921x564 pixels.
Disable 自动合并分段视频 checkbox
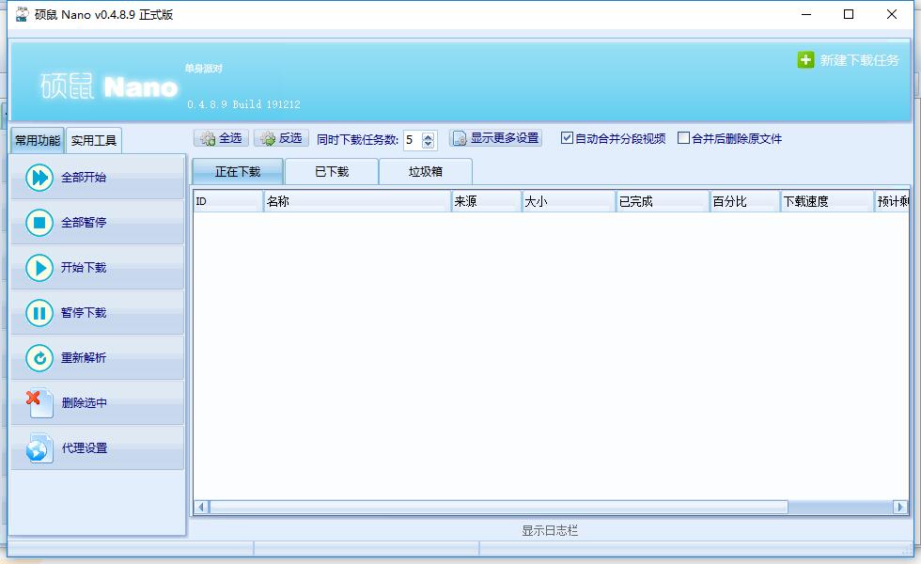567,137
